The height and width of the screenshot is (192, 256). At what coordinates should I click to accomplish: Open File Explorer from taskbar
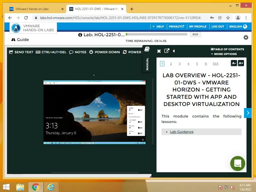coord(20,187)
